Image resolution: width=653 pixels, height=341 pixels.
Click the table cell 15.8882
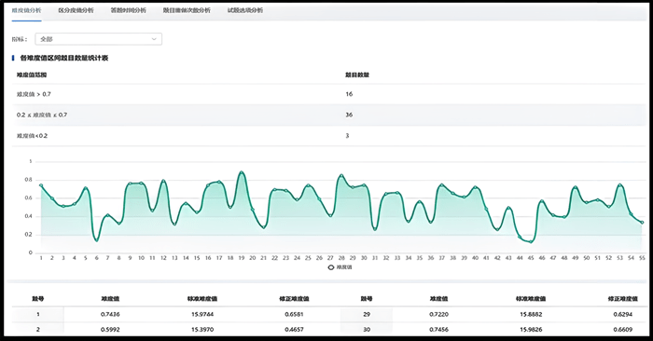tap(531, 314)
